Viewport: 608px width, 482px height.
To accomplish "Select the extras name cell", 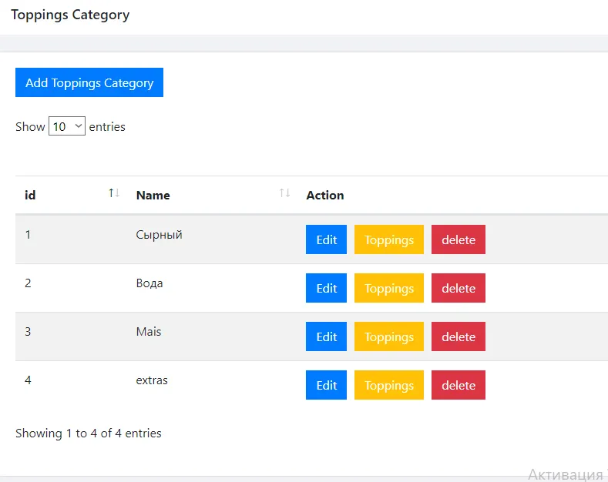I will 152,380.
